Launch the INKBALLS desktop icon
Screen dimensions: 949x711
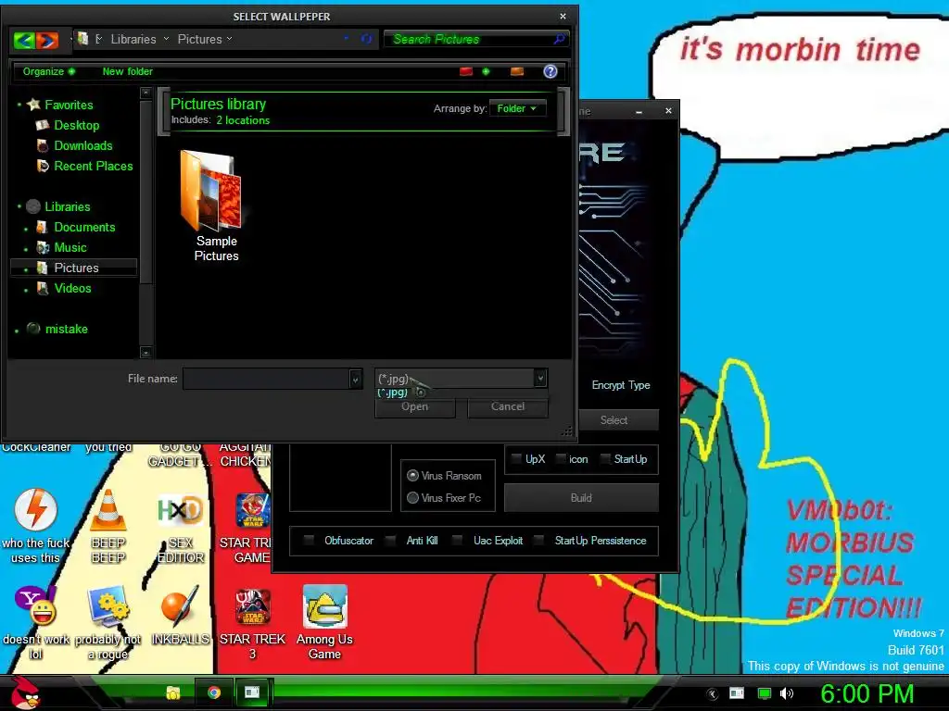pyautogui.click(x=180, y=605)
